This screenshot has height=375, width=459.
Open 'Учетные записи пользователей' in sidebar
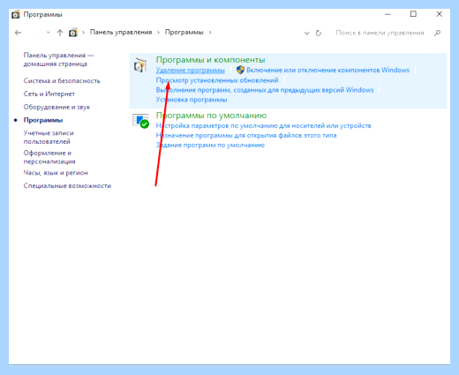[49, 137]
